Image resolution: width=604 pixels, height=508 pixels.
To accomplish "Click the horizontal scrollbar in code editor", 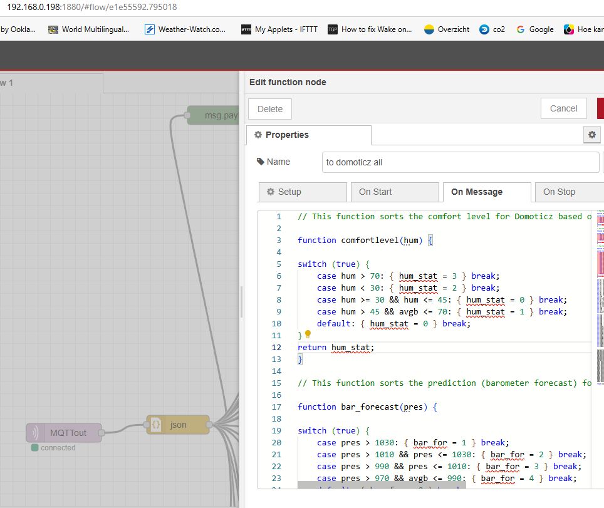I will (x=382, y=485).
